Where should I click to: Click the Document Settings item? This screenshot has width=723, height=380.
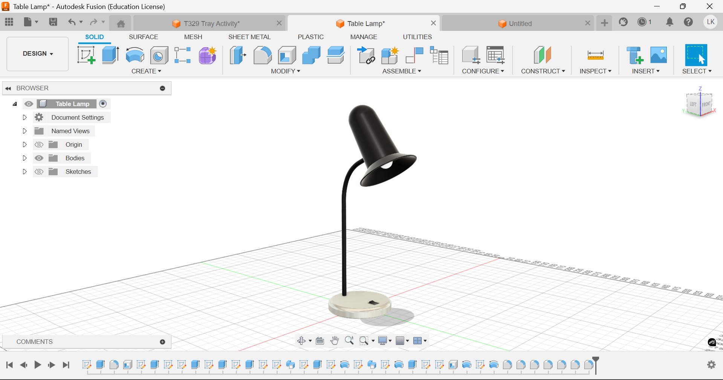point(77,117)
